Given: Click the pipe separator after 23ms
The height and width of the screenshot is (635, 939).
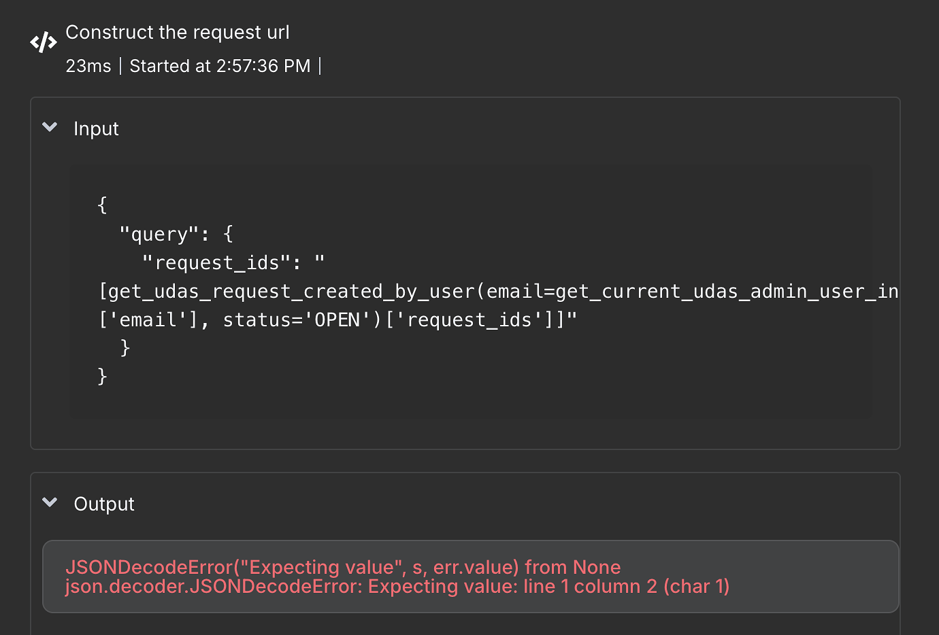Looking at the screenshot, I should 121,65.
